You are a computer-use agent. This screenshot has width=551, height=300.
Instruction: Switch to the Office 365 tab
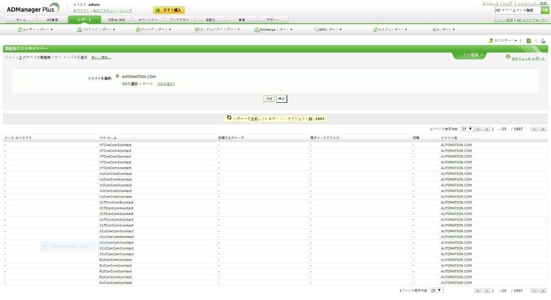pos(116,20)
